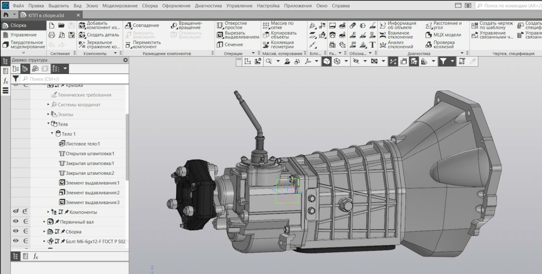Collapse the Тела tree node
This screenshot has width=542, height=274.
click(48, 124)
